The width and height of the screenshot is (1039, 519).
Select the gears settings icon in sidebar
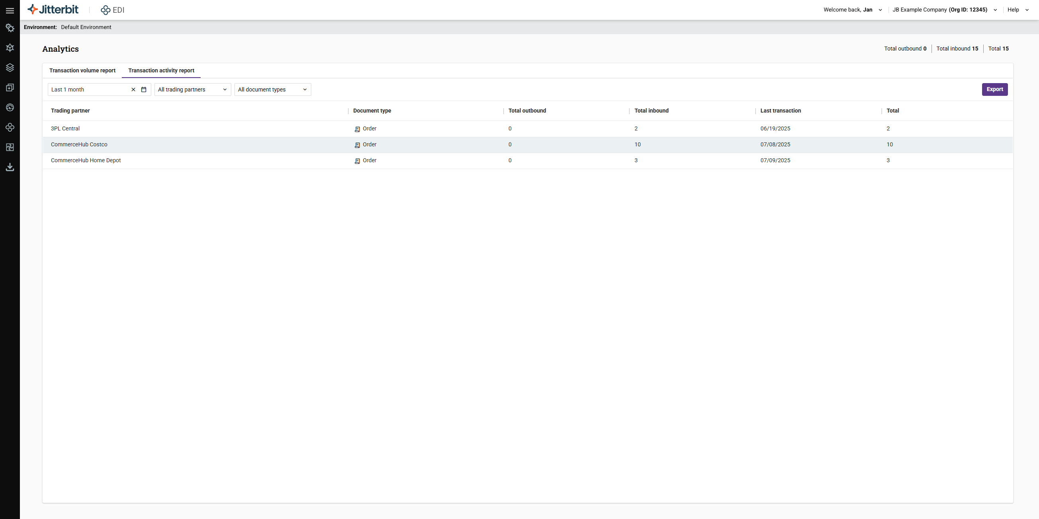click(x=10, y=27)
